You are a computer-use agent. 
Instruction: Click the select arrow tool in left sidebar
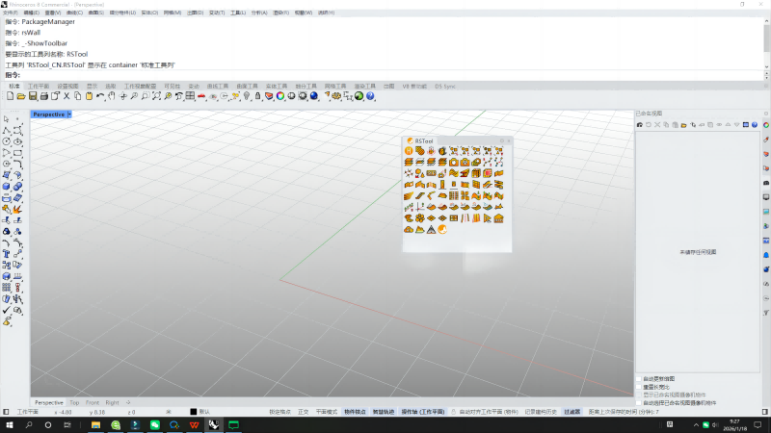[x=7, y=119]
